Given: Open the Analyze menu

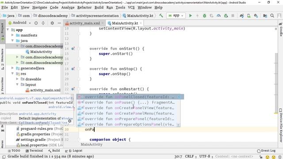Looking at the screenshot, I should (68, 8).
